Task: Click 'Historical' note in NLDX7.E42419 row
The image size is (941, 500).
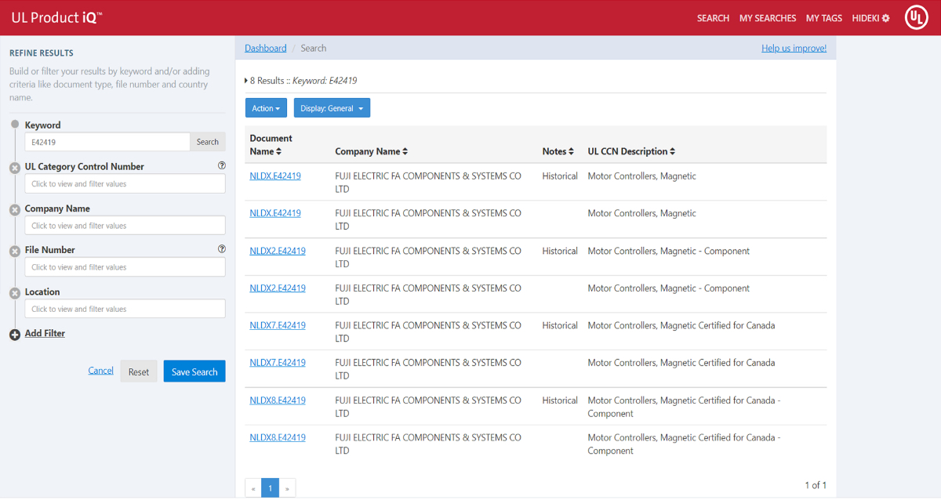Action: click(x=560, y=325)
